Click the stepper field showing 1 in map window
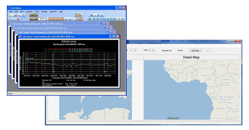Screen dimensions: 249x130 134,50
